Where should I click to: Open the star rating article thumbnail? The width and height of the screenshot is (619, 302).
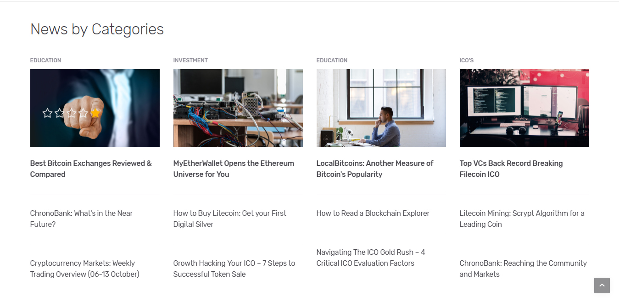[x=95, y=108]
